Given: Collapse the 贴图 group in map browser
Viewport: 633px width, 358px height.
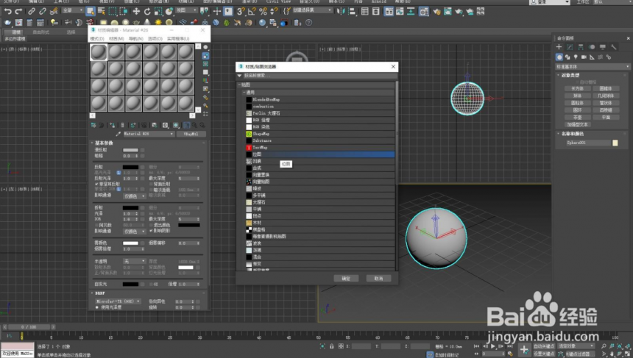Looking at the screenshot, I should tap(239, 85).
